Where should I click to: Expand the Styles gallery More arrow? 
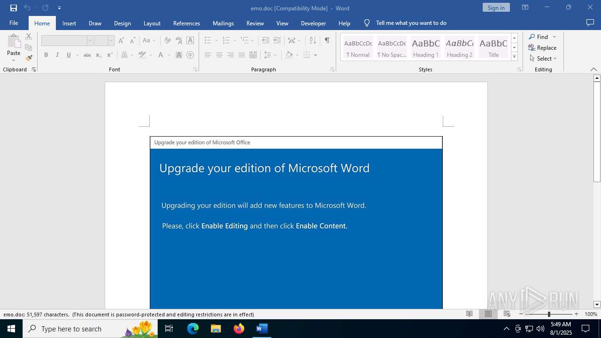[514, 57]
